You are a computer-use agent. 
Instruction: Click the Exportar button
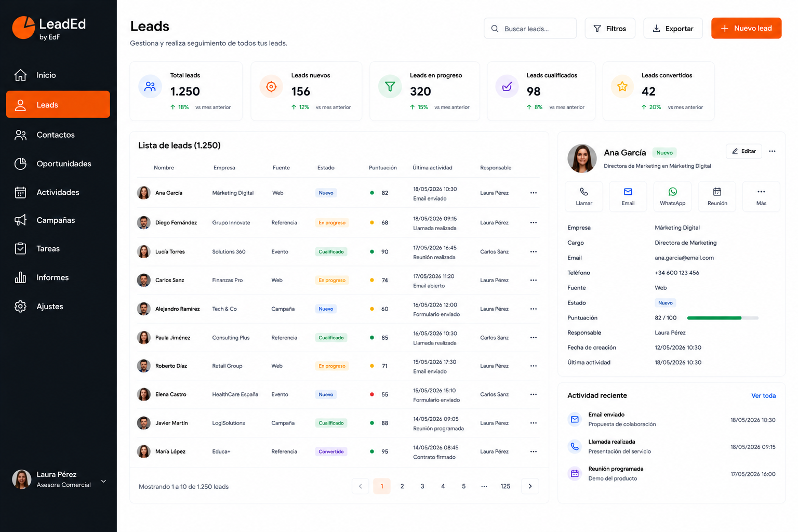pyautogui.click(x=673, y=29)
